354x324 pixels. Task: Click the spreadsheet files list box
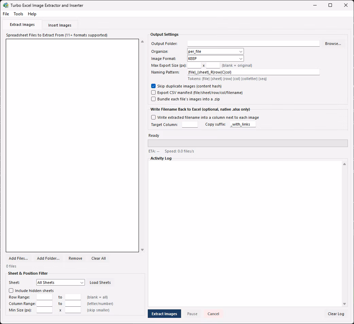pos(72,145)
